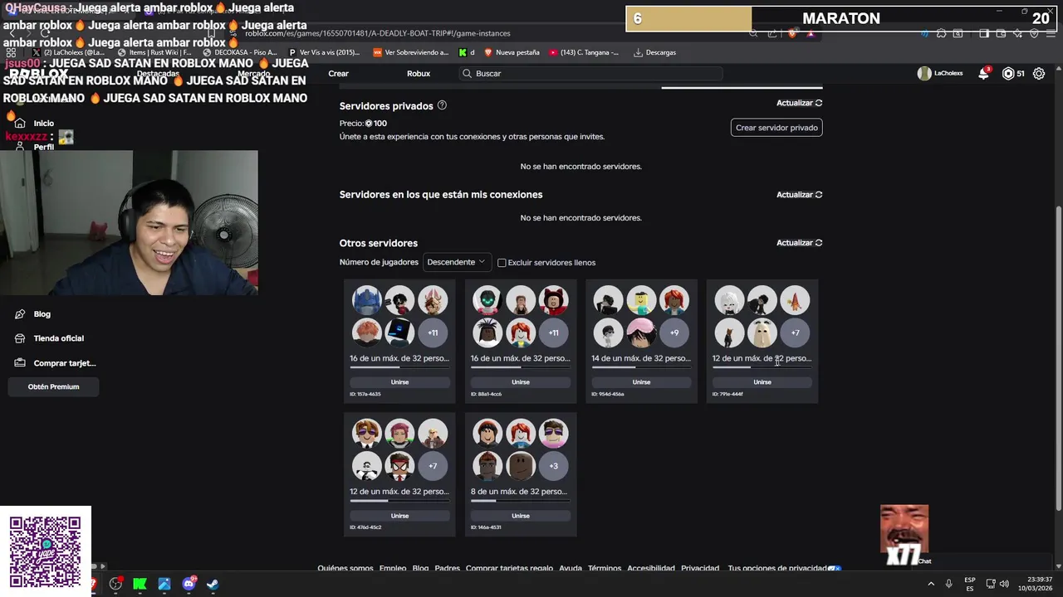This screenshot has height=597, width=1063.
Task: Click the Optimus Prime avatar in first server
Action: point(366,300)
